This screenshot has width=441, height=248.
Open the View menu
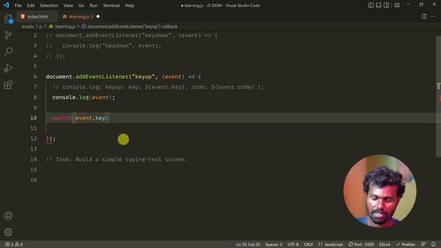(68, 6)
